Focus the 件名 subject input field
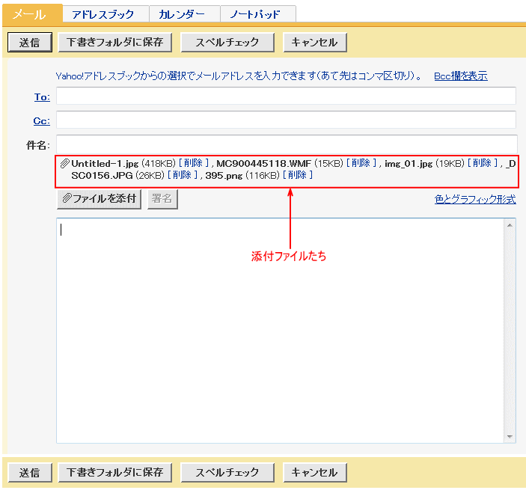This screenshot has width=526, height=493. click(x=286, y=144)
